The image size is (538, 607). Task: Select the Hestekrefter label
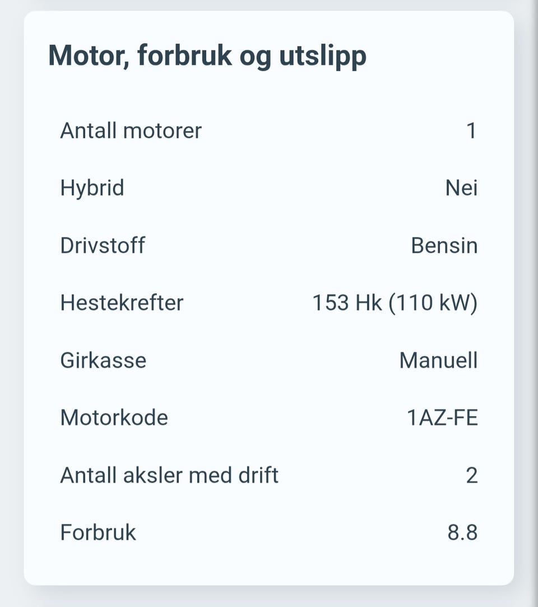pos(122,303)
